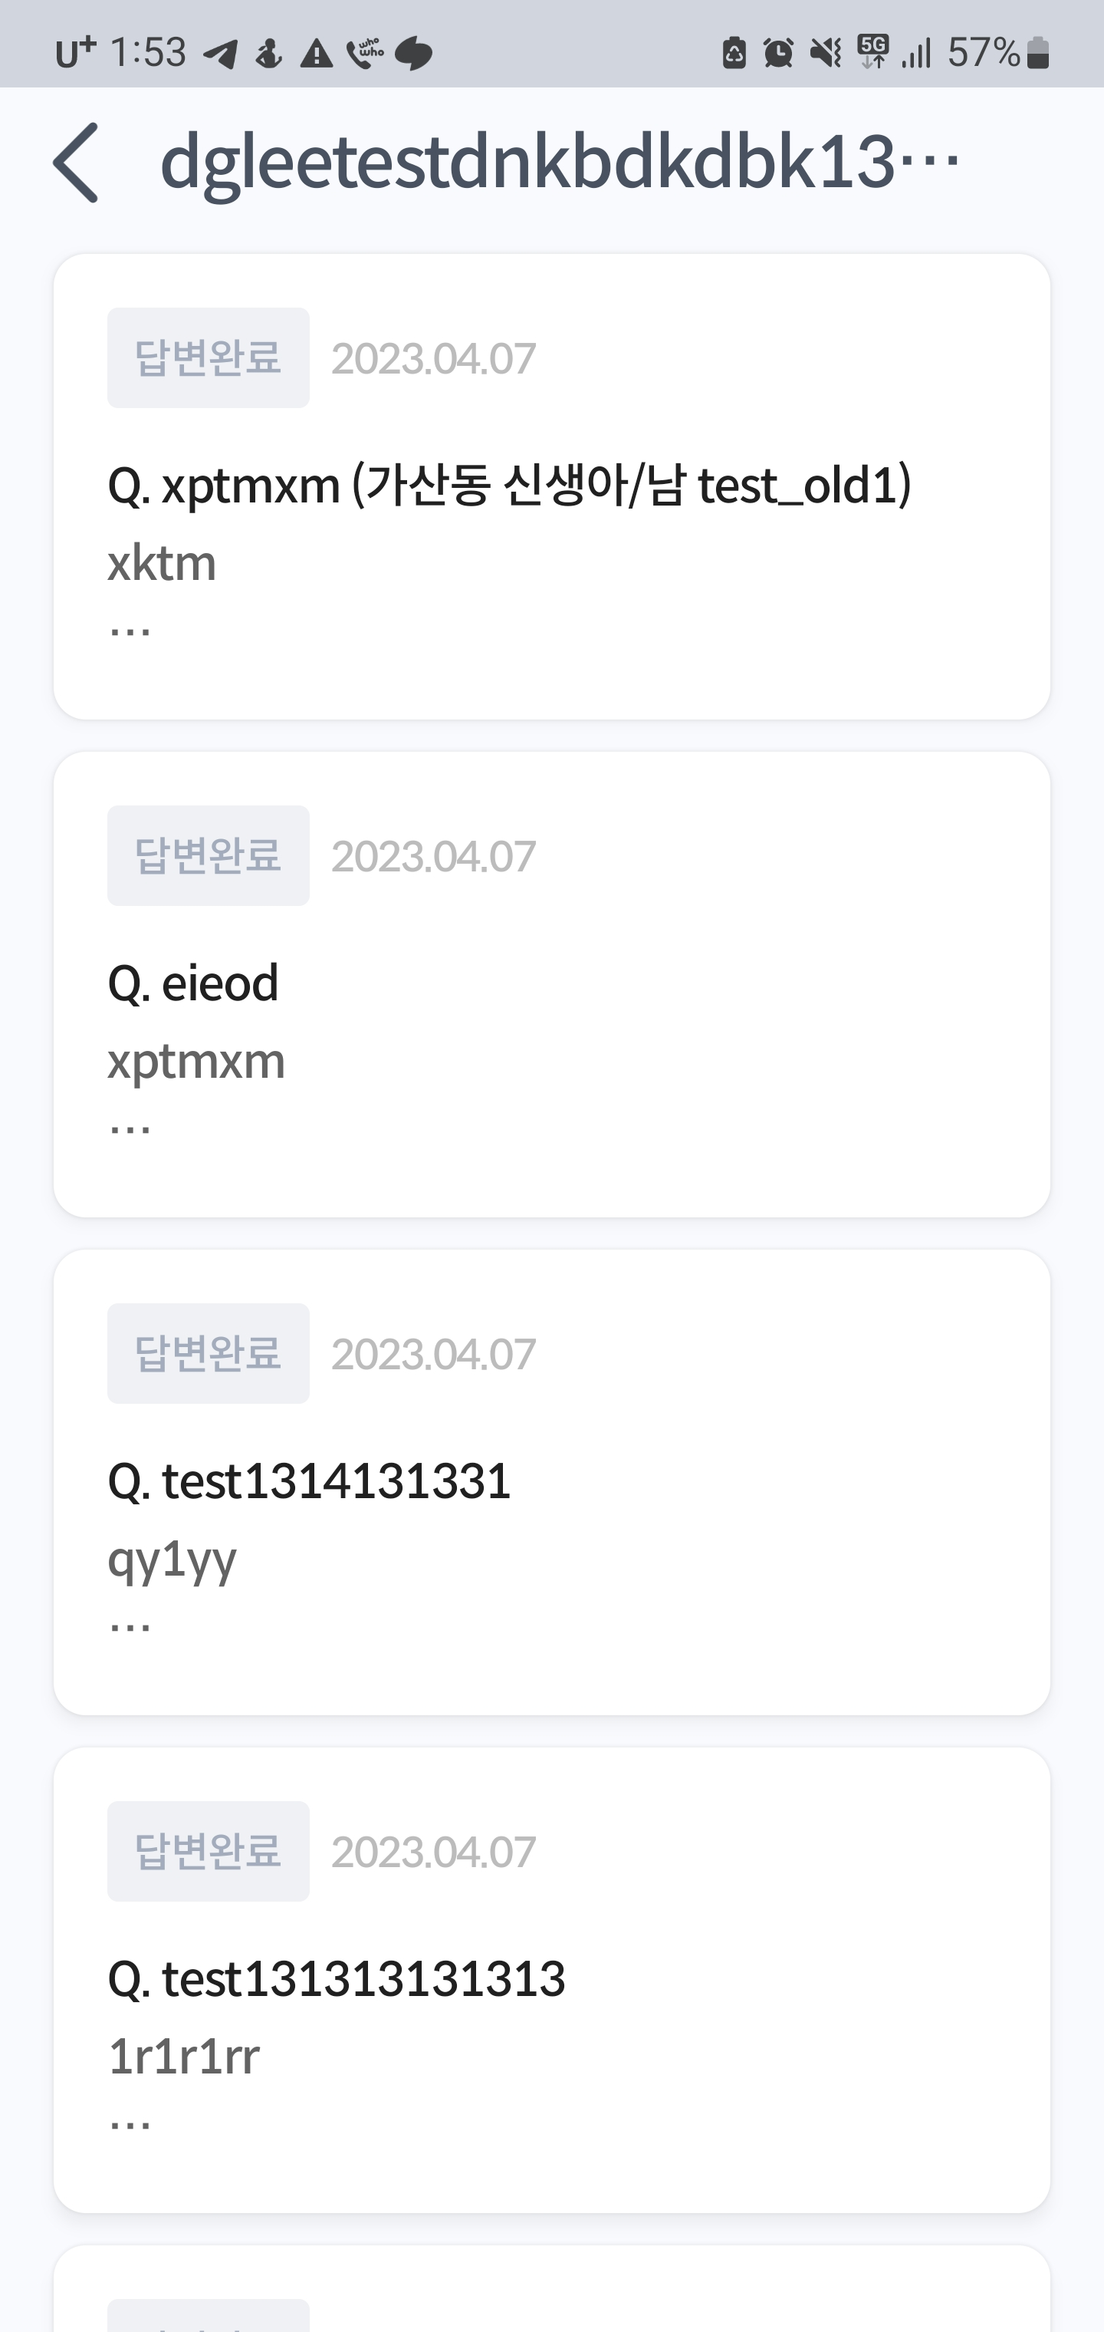Tap the date on the 'test1314131331' card

tap(432, 1354)
